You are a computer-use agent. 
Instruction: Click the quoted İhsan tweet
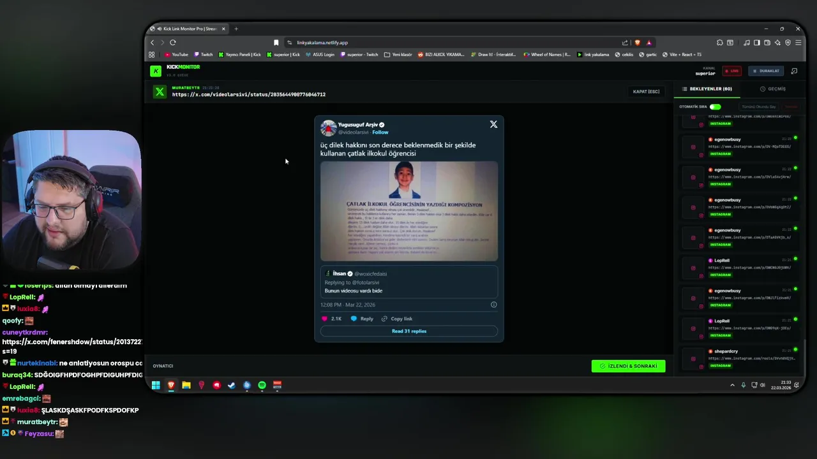click(x=409, y=282)
